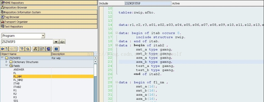Select the Fields folder label
Screen dimensions: 264x102
pos(17,66)
